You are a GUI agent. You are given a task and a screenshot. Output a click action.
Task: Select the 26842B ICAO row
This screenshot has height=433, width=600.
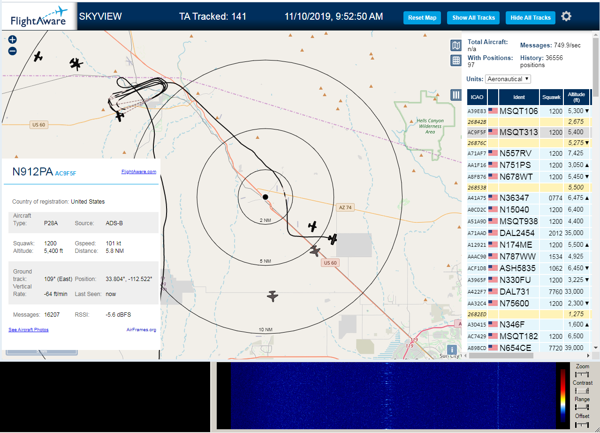(x=529, y=122)
